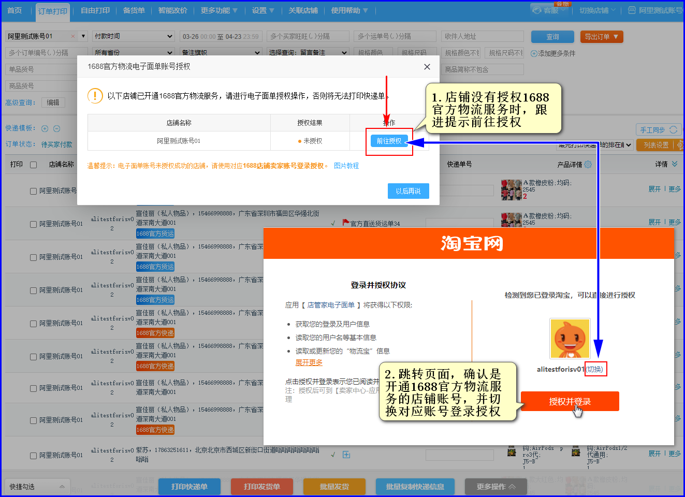This screenshot has width=685, height=497.
Task: Click the 添加更多条件 plus icon
Action: point(534,53)
